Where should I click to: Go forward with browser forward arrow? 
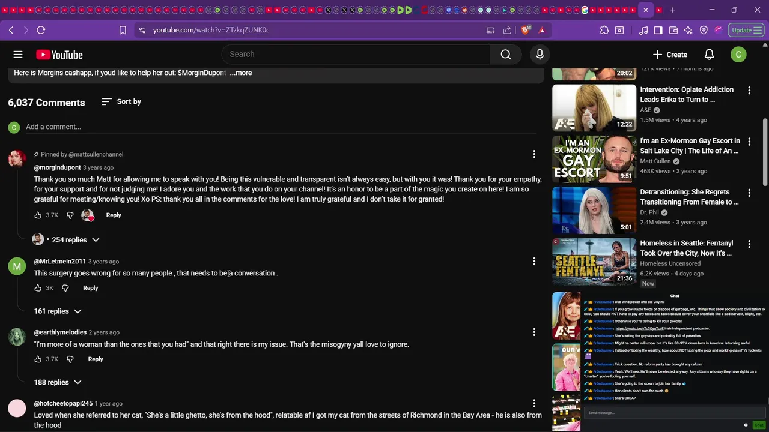click(26, 30)
